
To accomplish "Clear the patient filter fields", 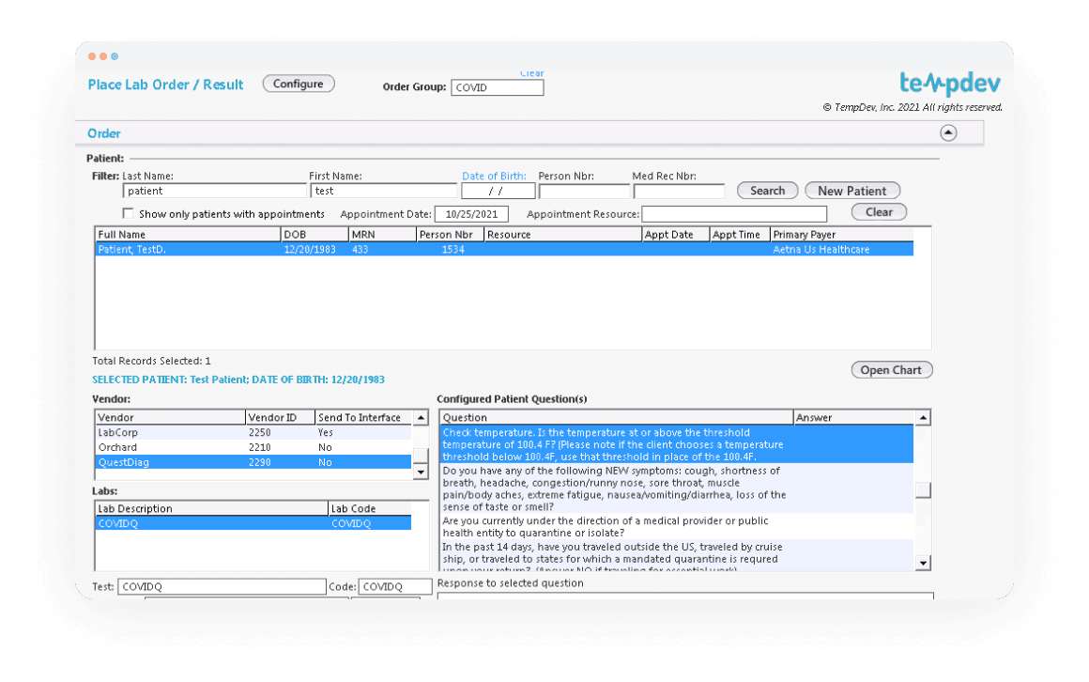I will coord(878,212).
